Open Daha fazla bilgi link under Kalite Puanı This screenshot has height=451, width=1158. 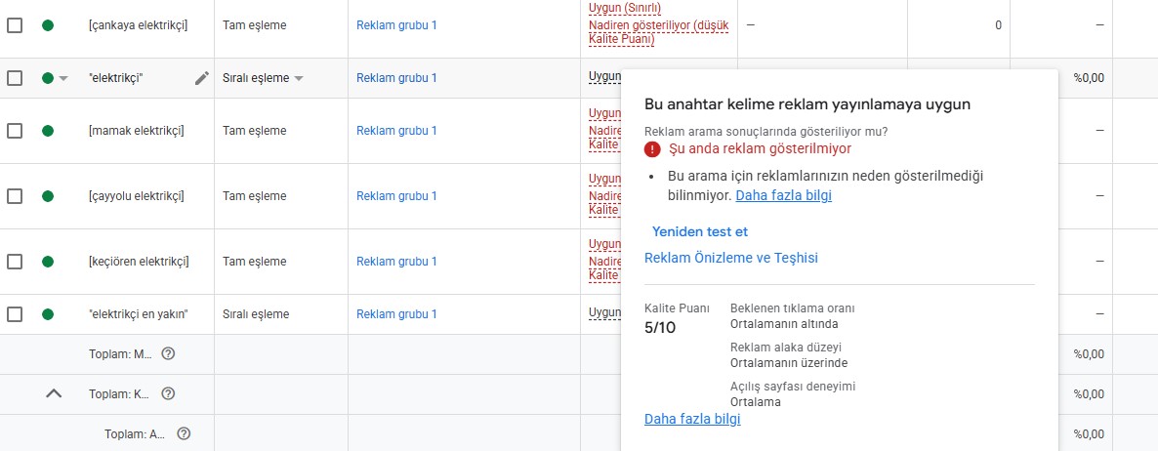click(x=692, y=419)
